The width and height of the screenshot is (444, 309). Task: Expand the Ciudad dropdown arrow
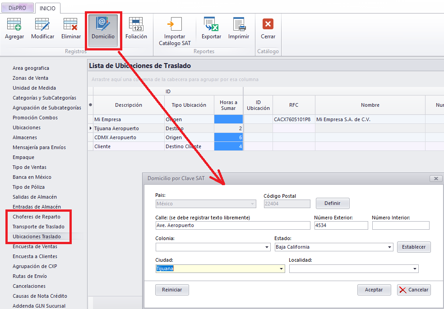pos(282,269)
